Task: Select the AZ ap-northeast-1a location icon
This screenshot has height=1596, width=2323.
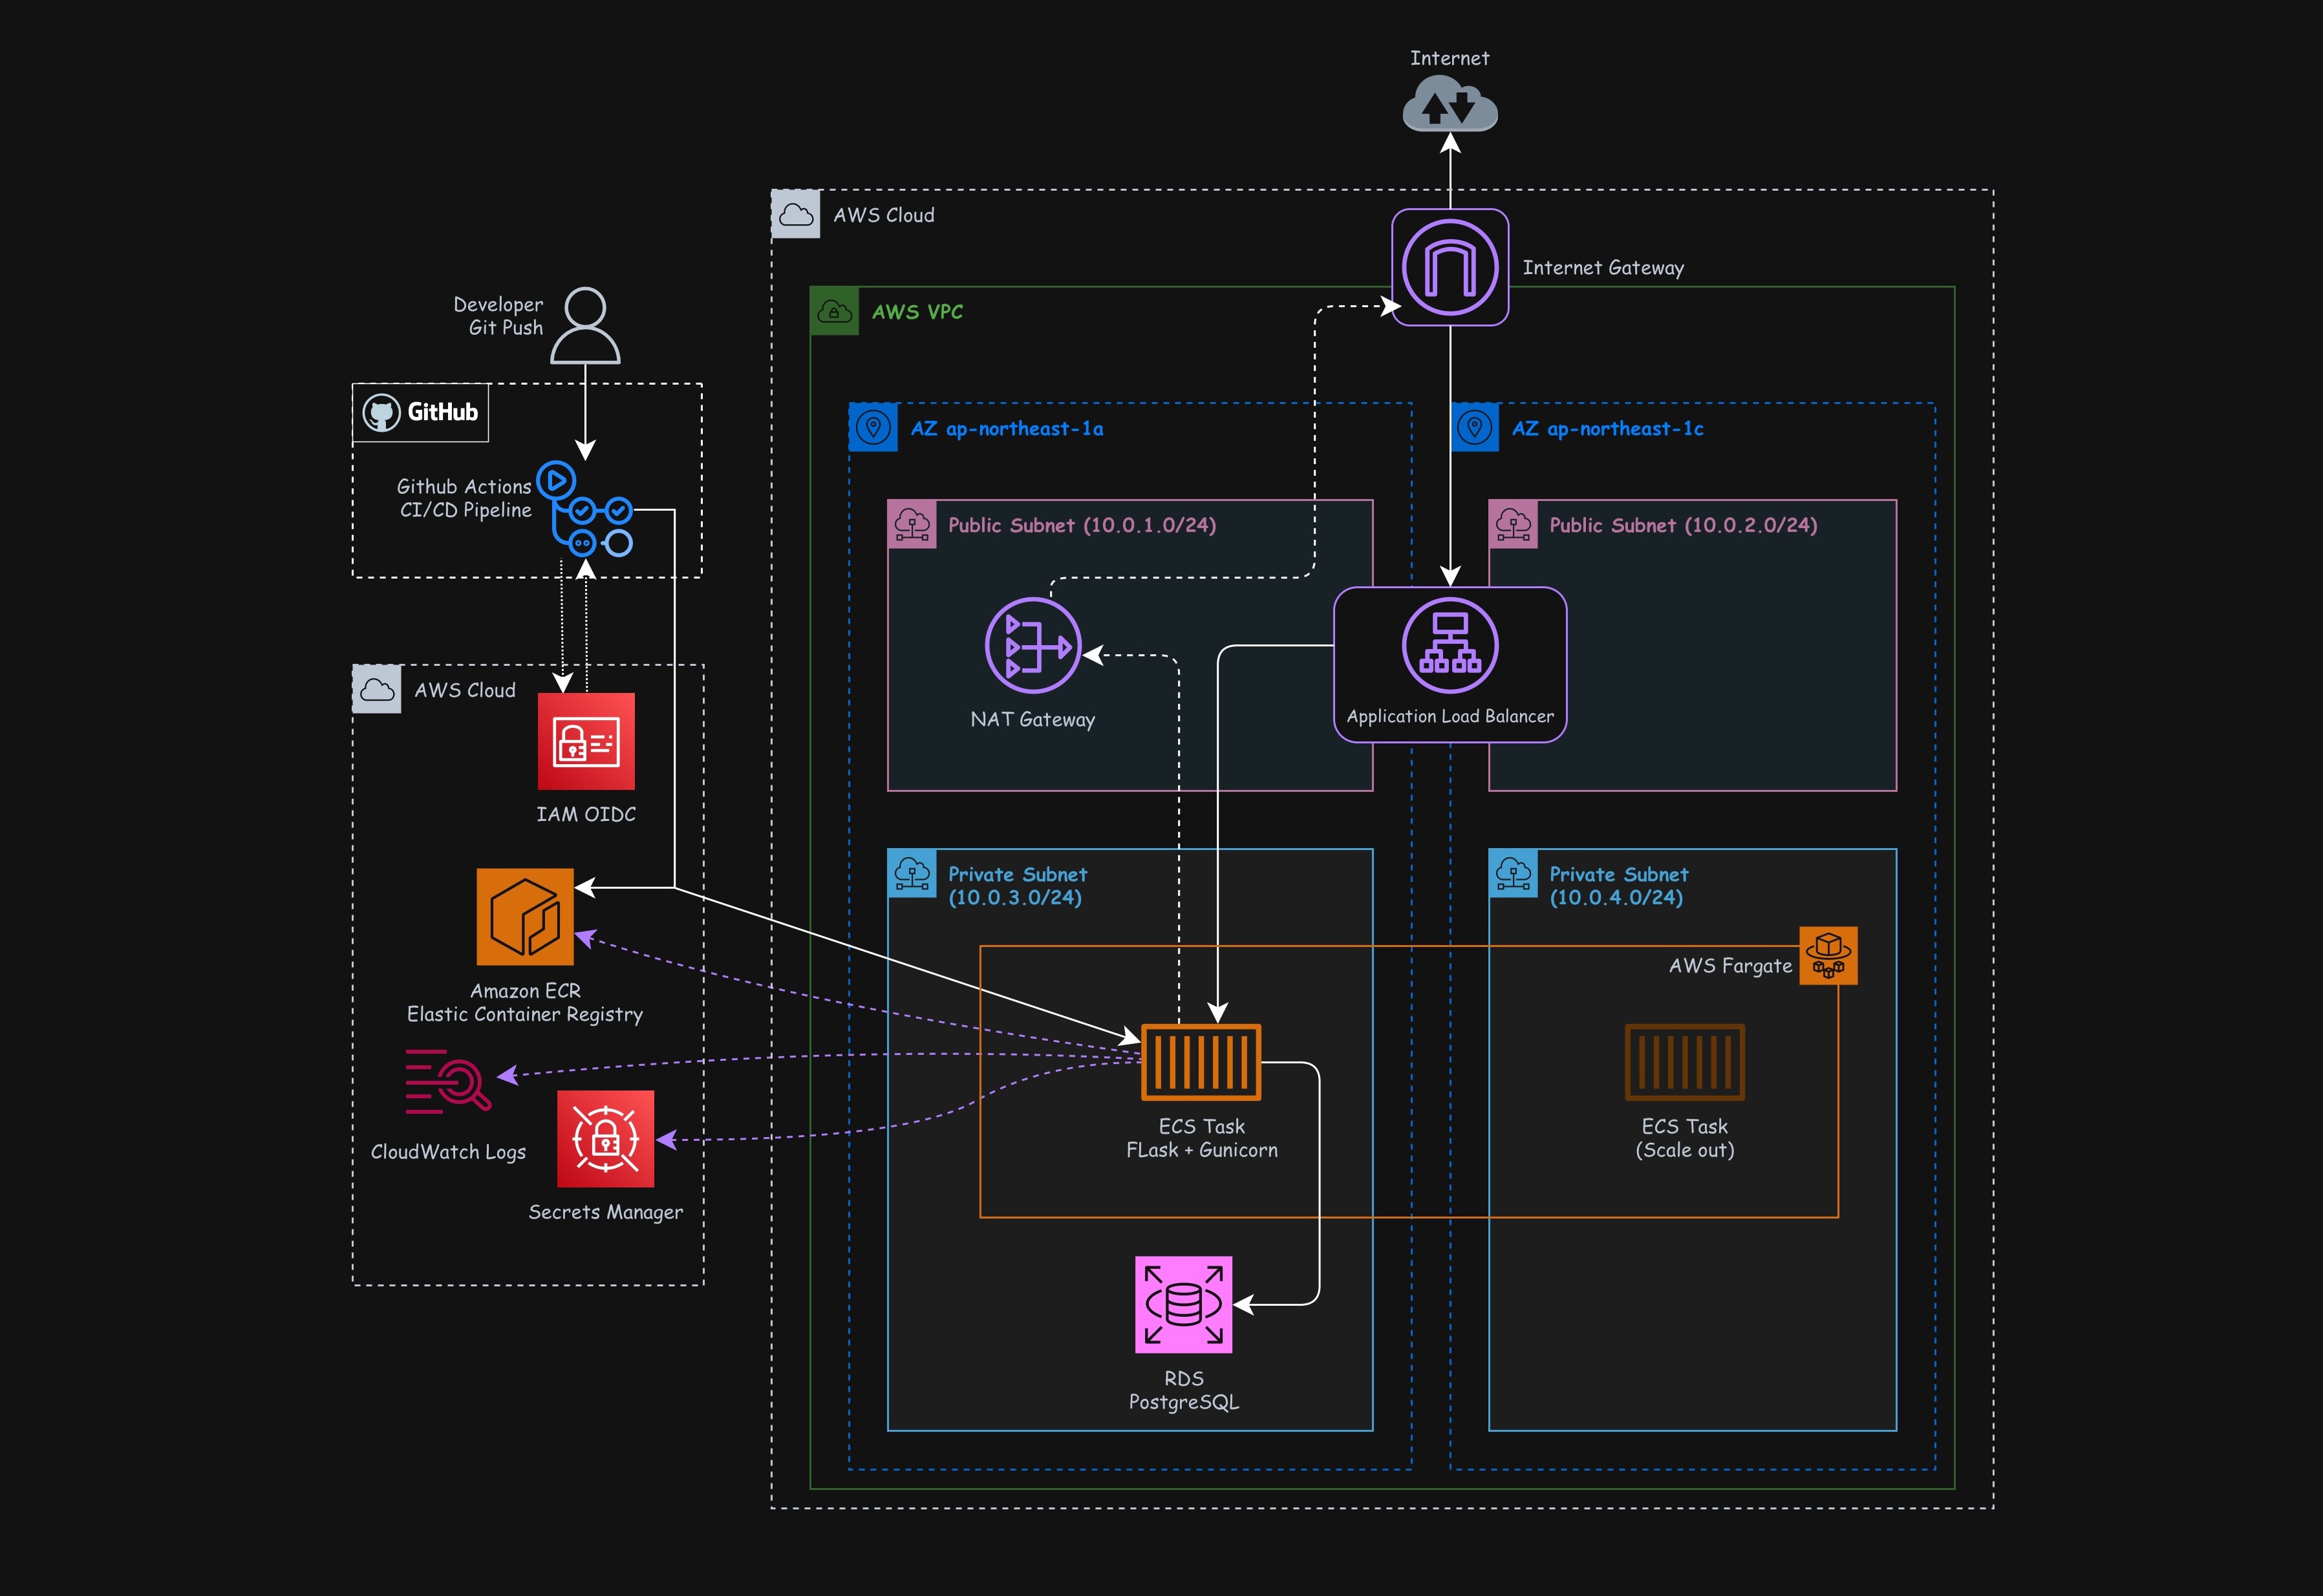Action: pyautogui.click(x=873, y=428)
